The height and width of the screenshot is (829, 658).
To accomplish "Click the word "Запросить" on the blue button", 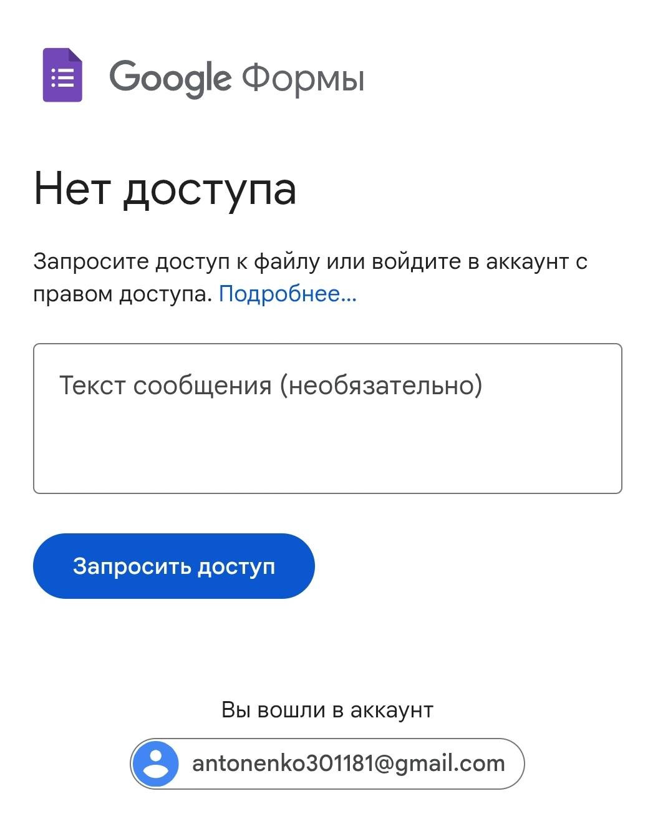I will pos(132,566).
